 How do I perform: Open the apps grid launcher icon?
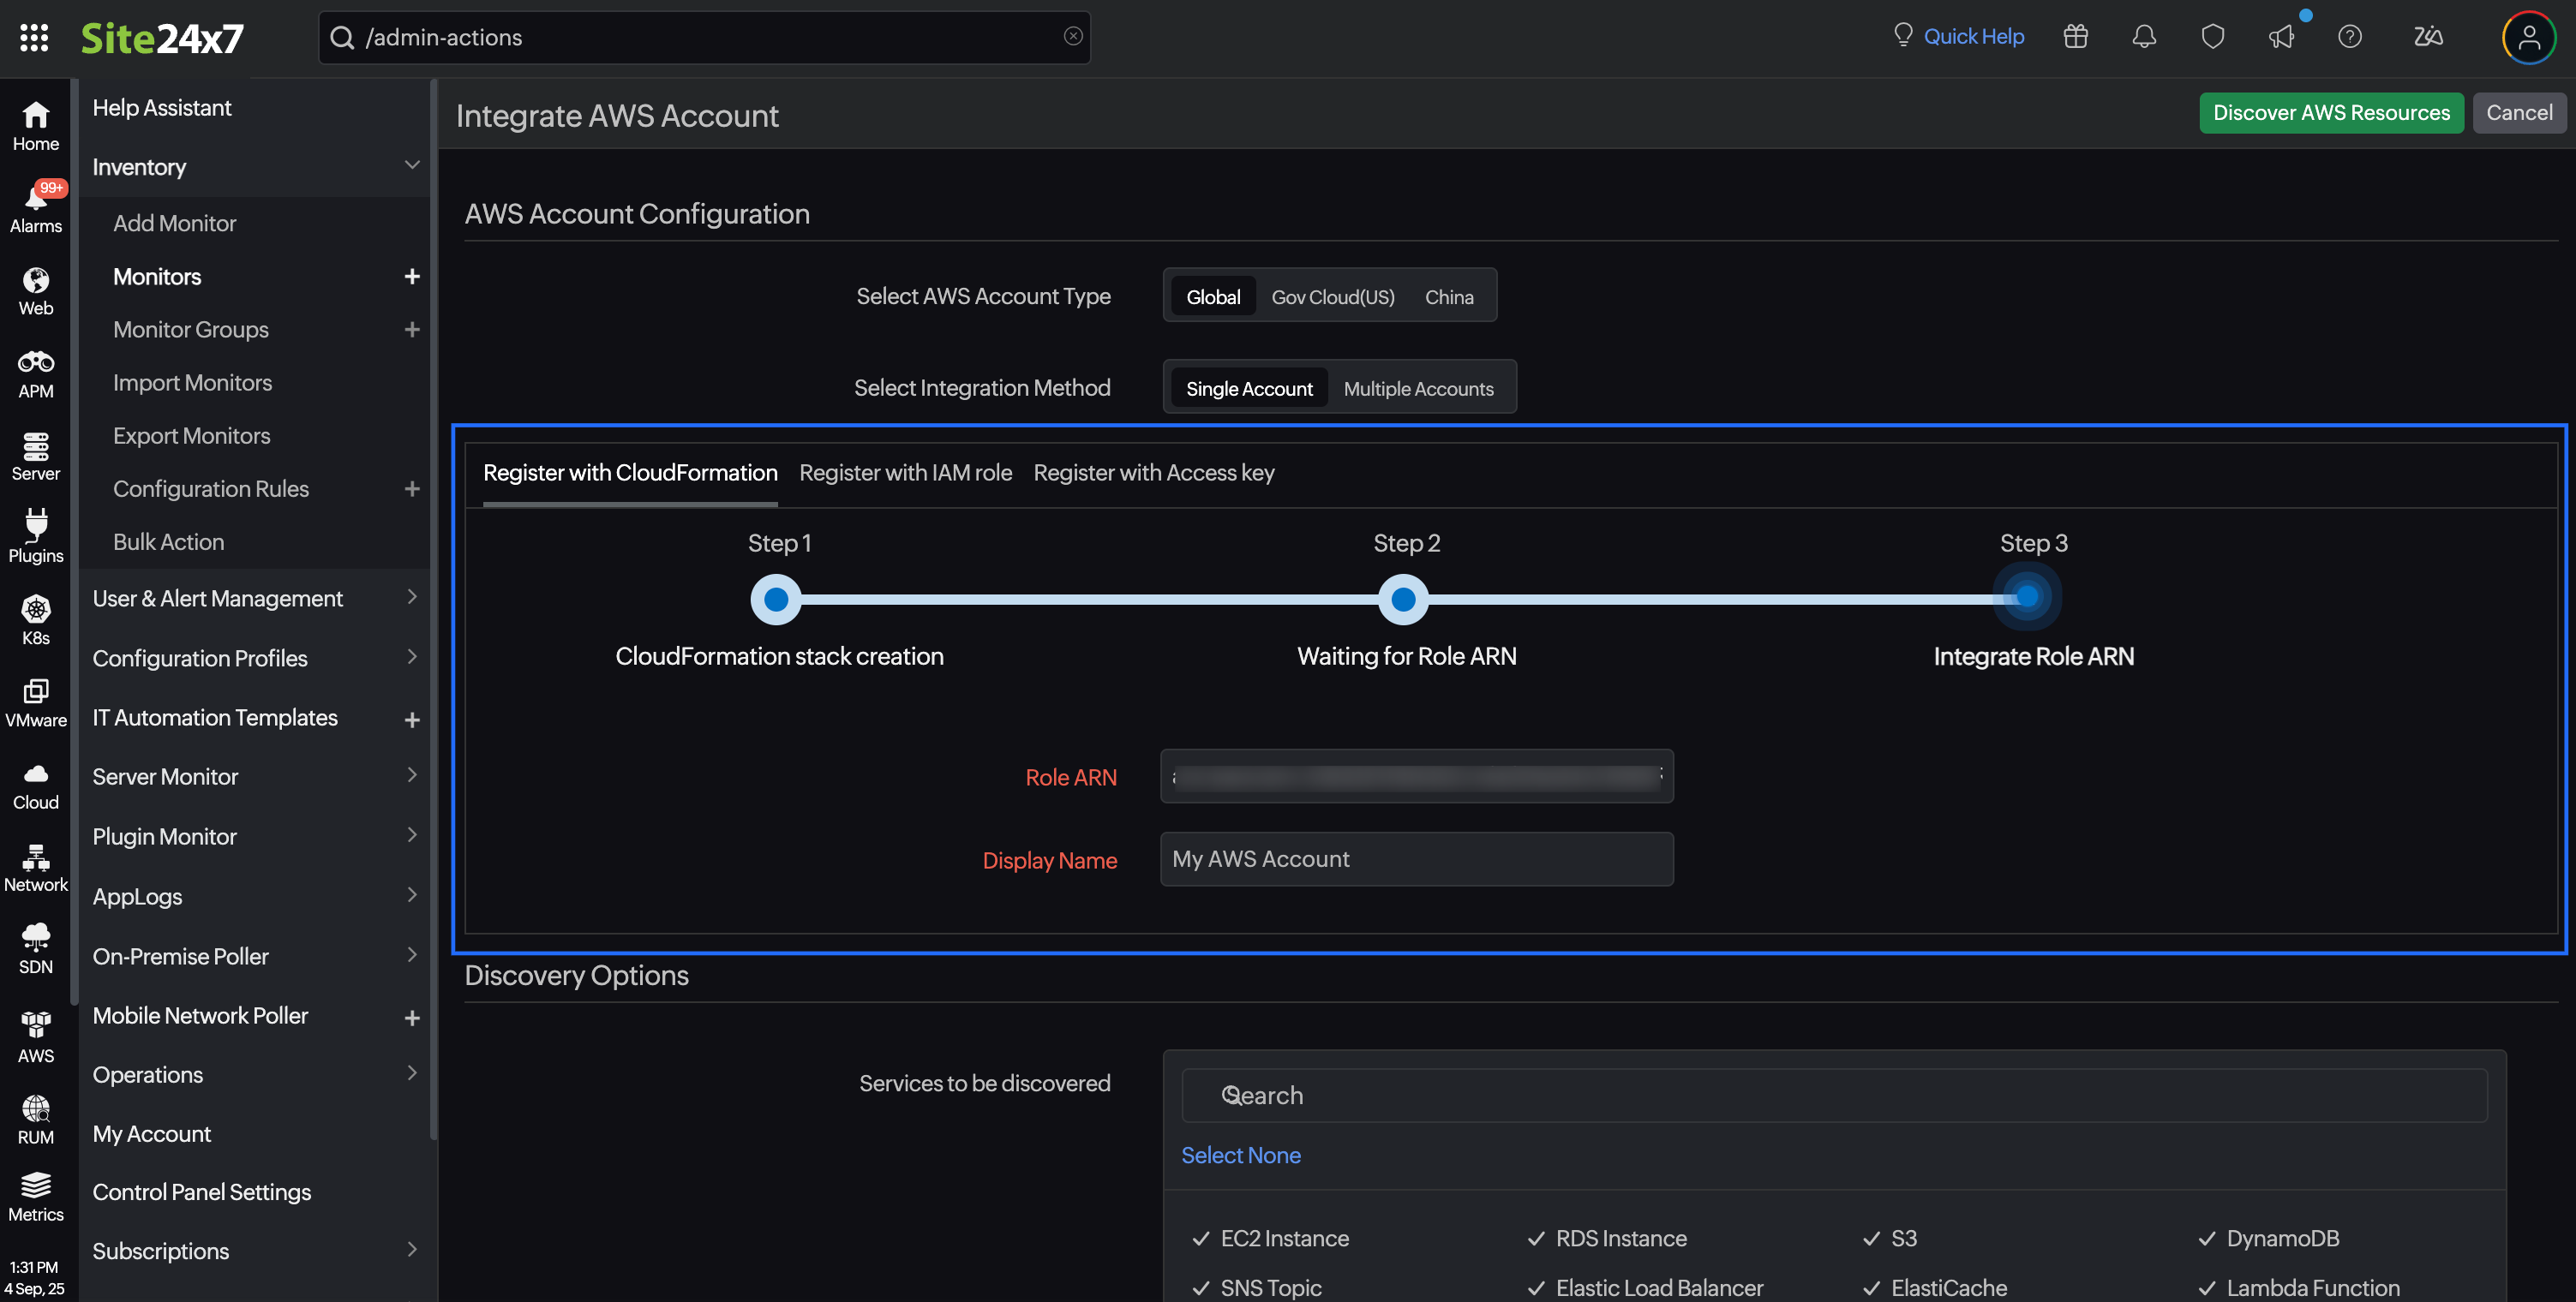click(x=34, y=38)
